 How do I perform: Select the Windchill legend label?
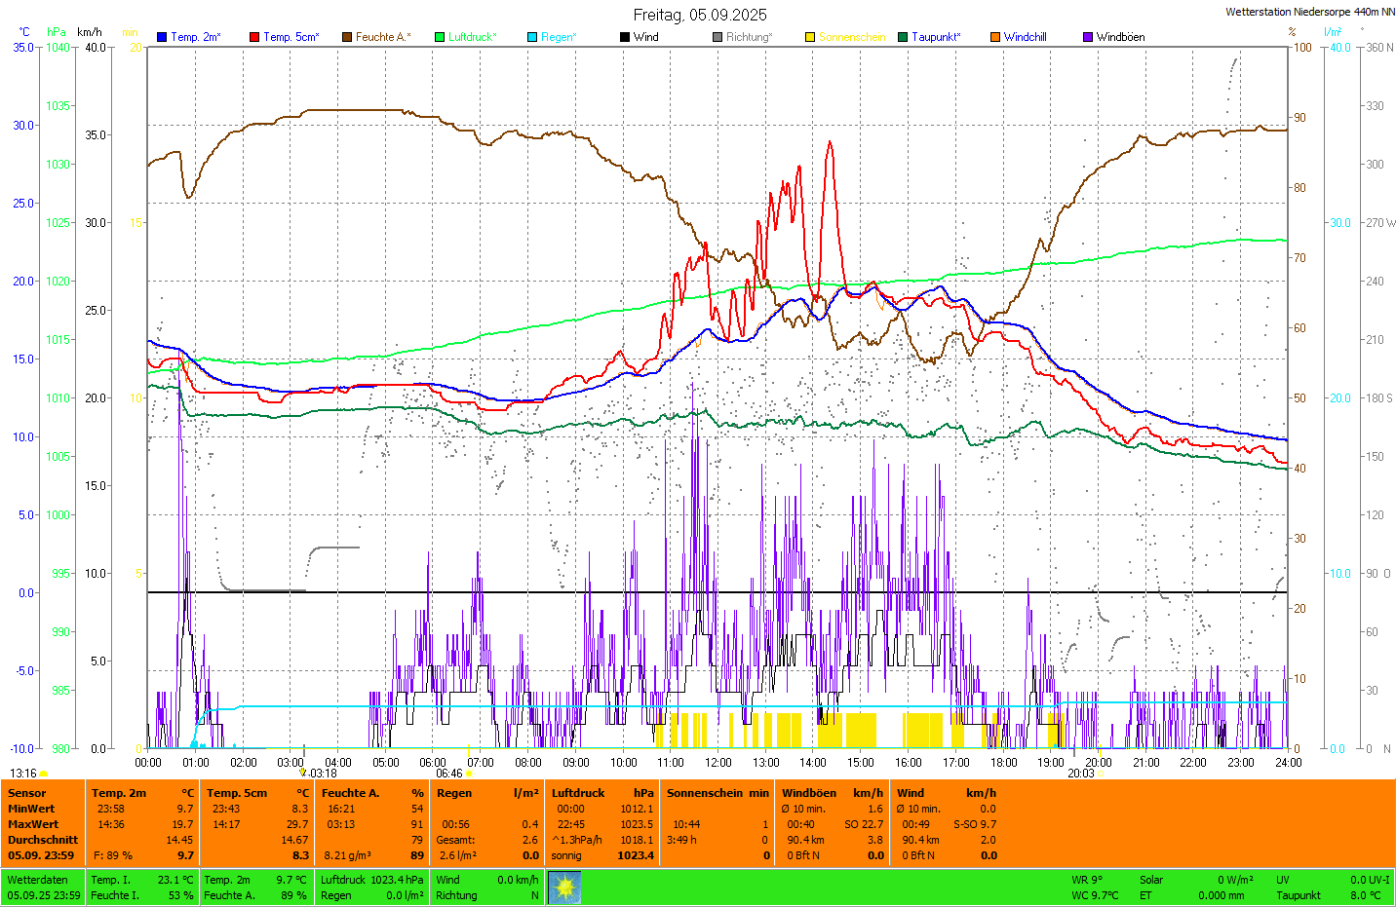point(1025,37)
